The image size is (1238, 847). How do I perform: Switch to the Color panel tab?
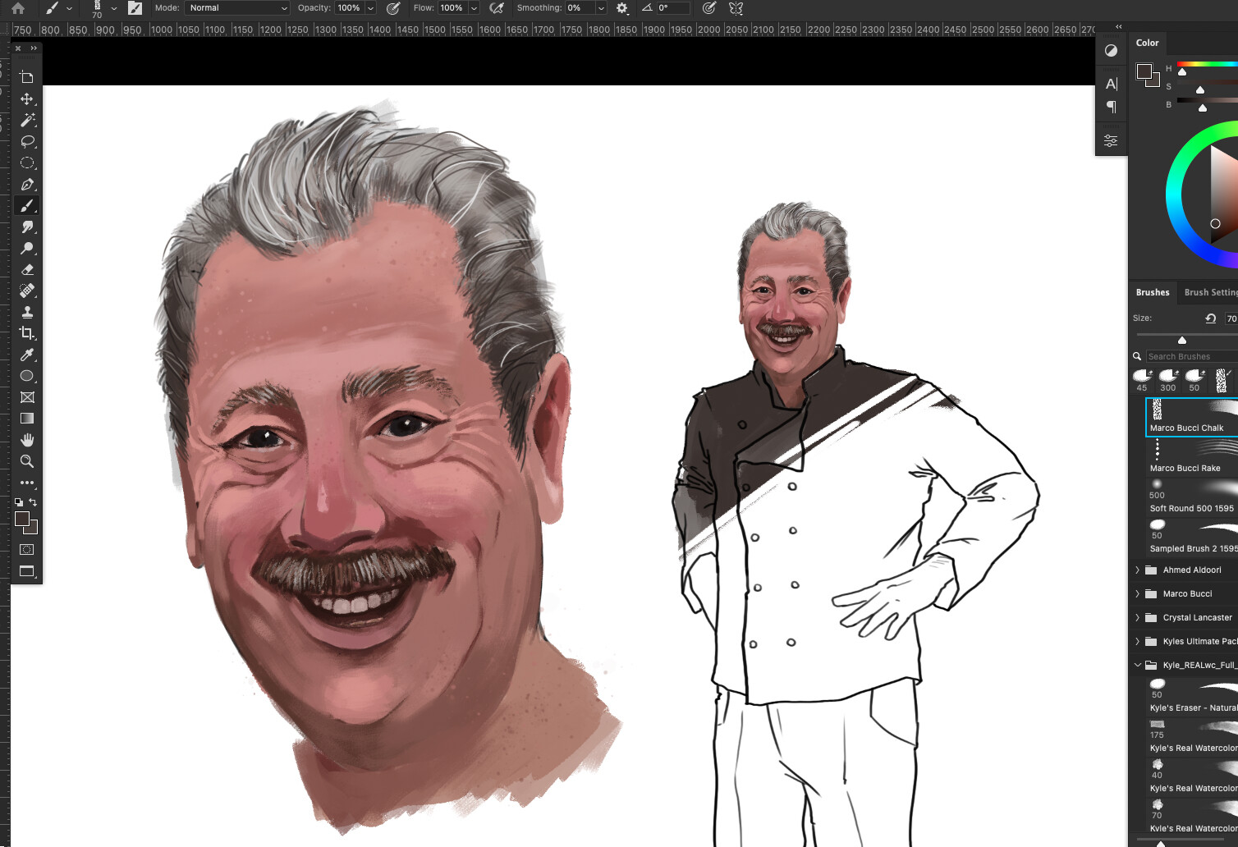click(x=1147, y=43)
